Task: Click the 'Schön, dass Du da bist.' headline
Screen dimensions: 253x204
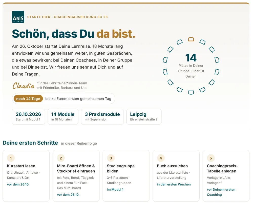Action: [74, 34]
